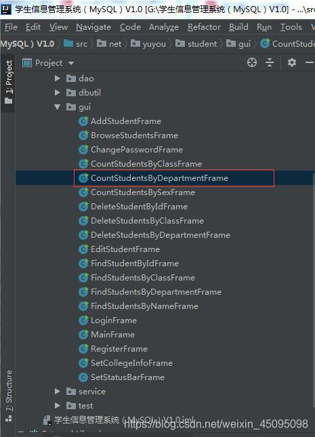This screenshot has height=437, width=315.
Task: Click the src breadcrumb folder
Action: [x=76, y=44]
